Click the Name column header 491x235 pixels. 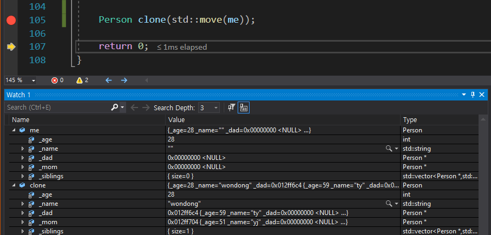(21, 120)
